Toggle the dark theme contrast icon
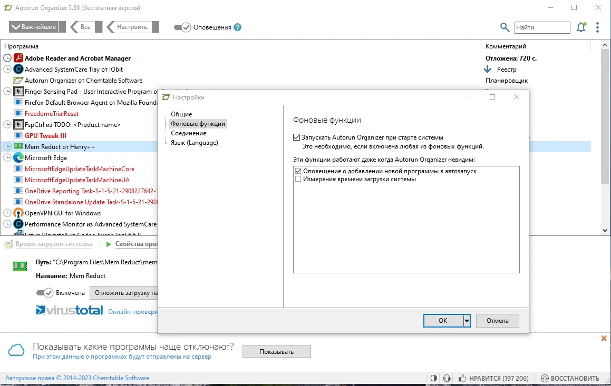The height and width of the screenshot is (386, 611). [x=433, y=378]
